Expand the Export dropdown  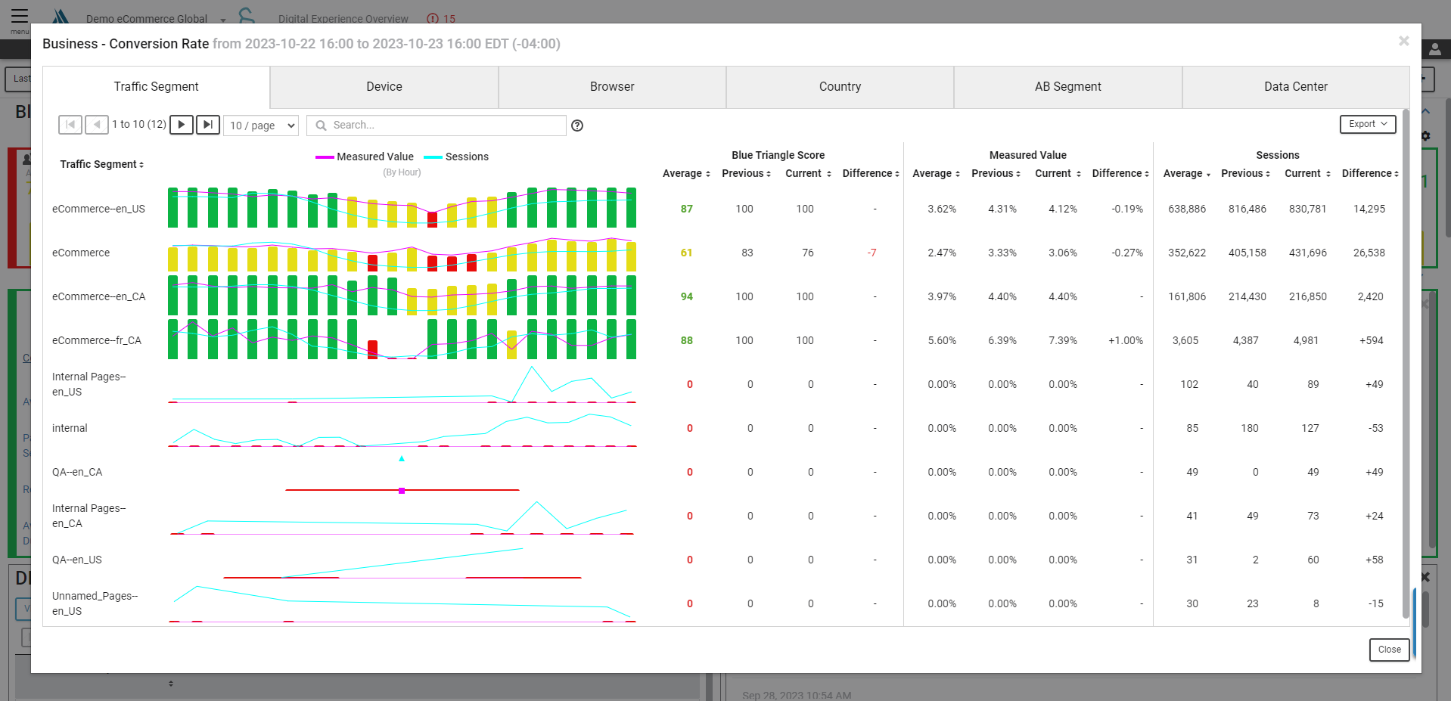(1368, 124)
